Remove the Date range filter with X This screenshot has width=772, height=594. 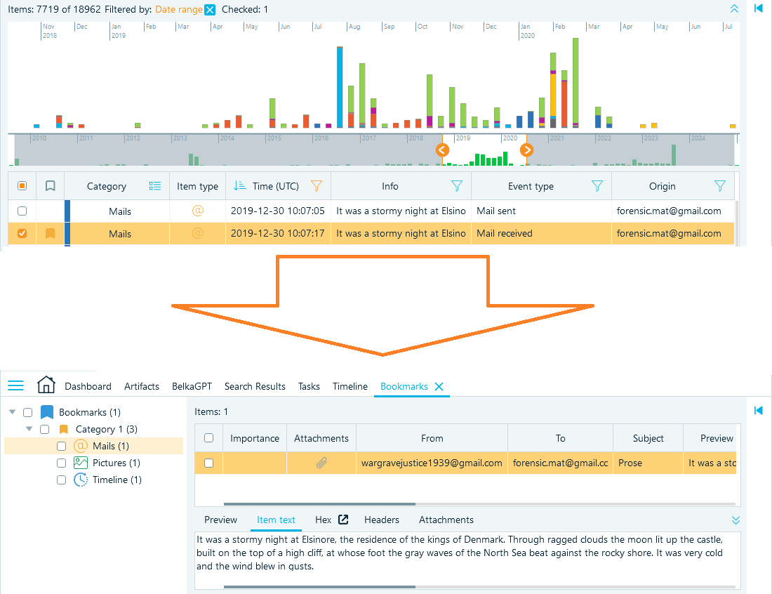coord(210,9)
